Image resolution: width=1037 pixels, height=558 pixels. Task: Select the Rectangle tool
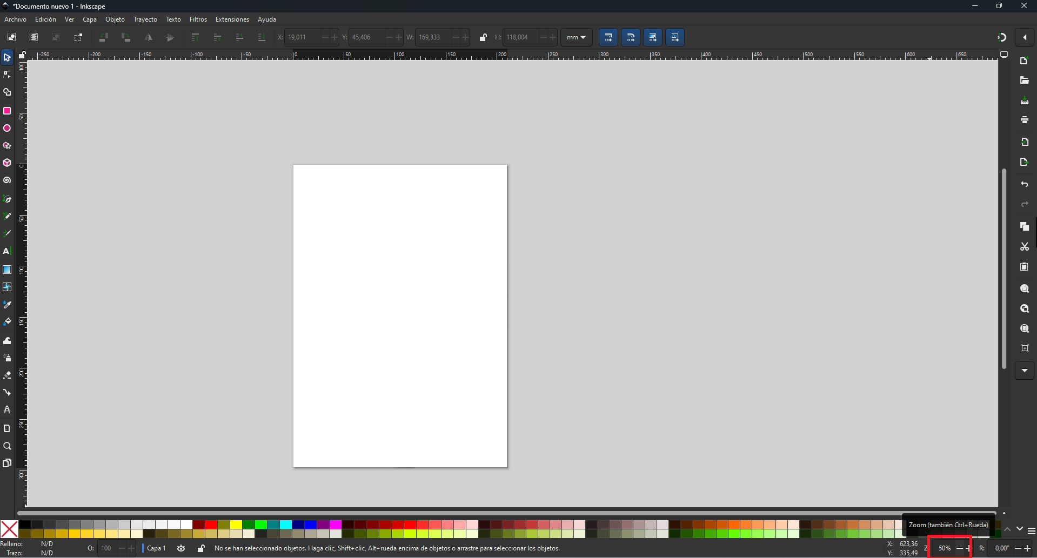[7, 111]
